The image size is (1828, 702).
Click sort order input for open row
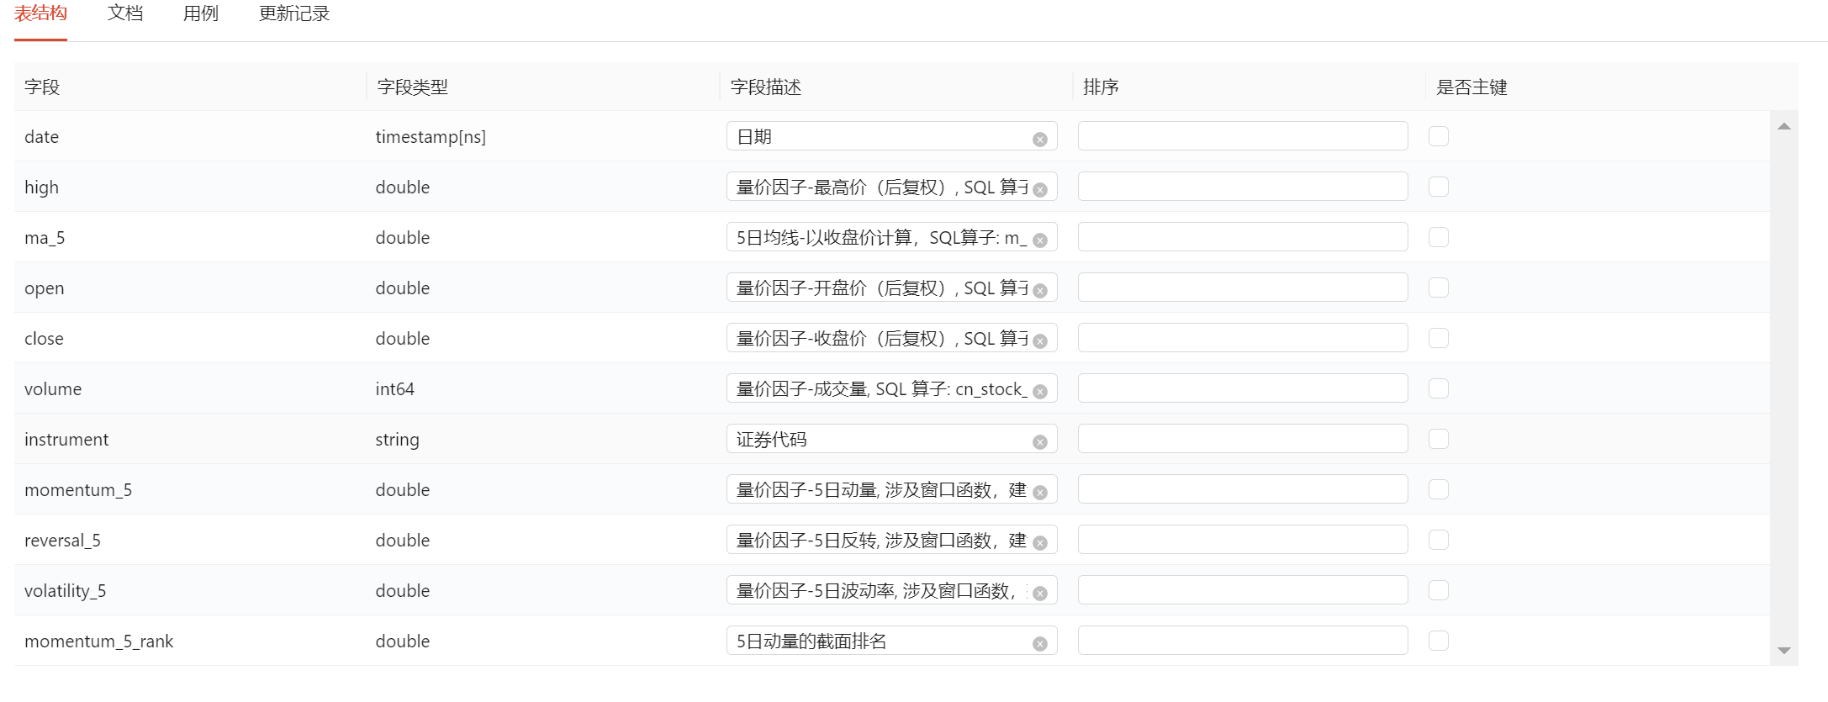pos(1242,288)
